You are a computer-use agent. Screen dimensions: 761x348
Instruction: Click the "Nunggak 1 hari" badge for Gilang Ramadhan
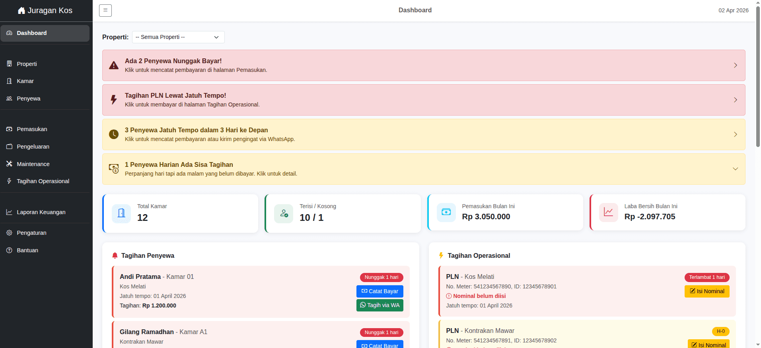[381, 333]
